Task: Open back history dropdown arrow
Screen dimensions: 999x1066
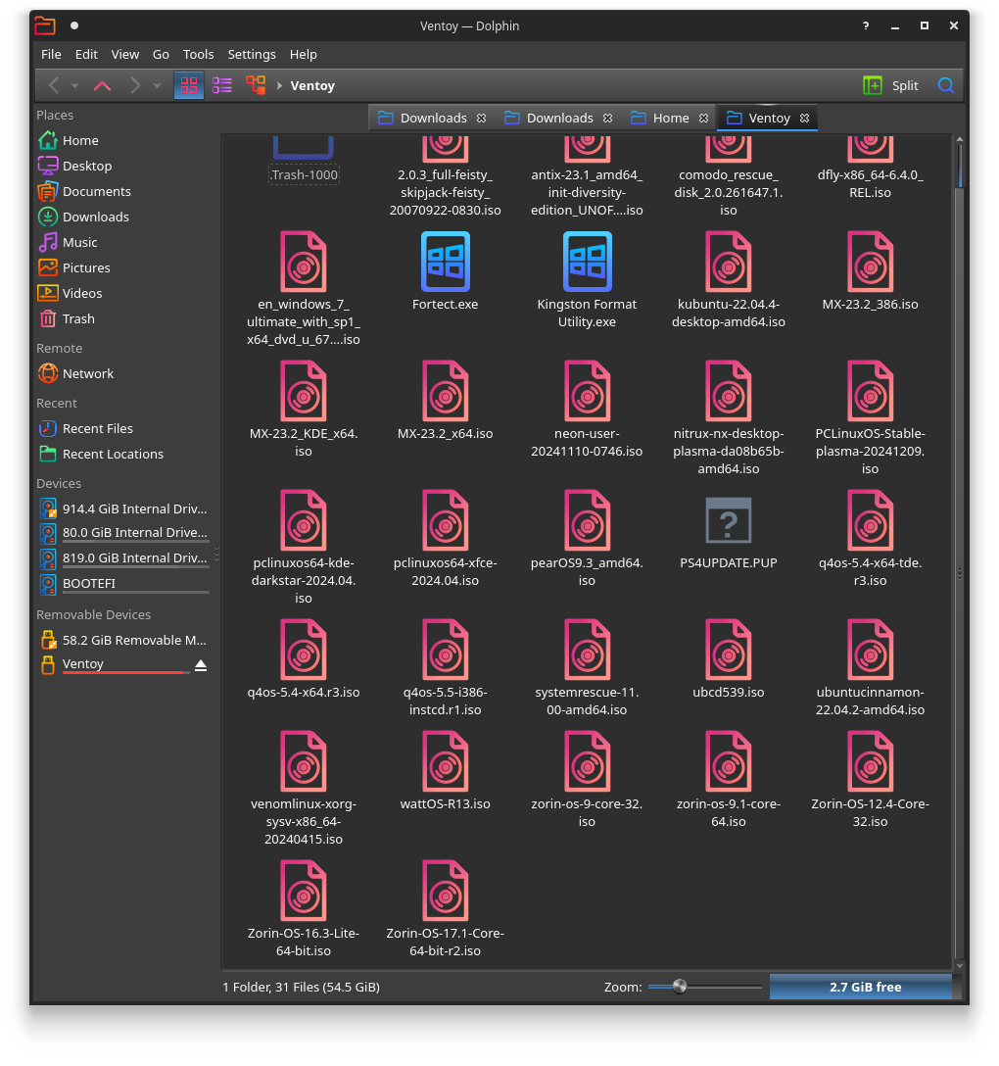Action: pyautogui.click(x=74, y=85)
